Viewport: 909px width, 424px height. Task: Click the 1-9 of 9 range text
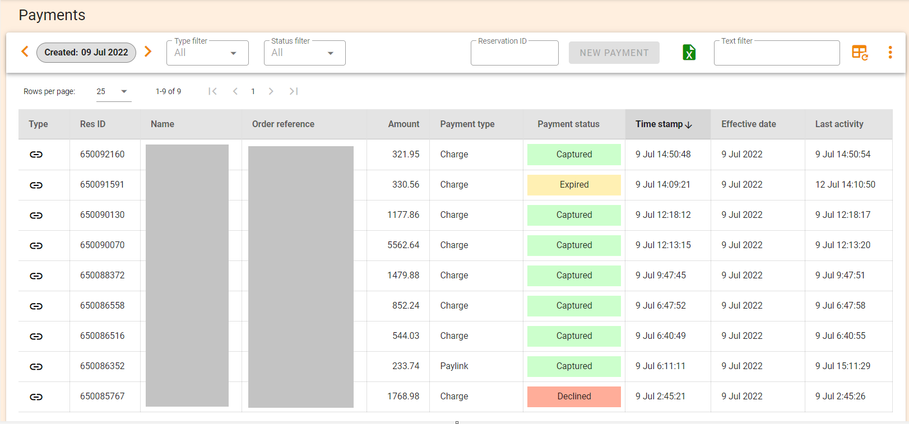168,91
